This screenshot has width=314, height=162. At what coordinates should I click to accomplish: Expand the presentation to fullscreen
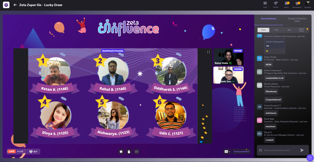click(x=209, y=52)
